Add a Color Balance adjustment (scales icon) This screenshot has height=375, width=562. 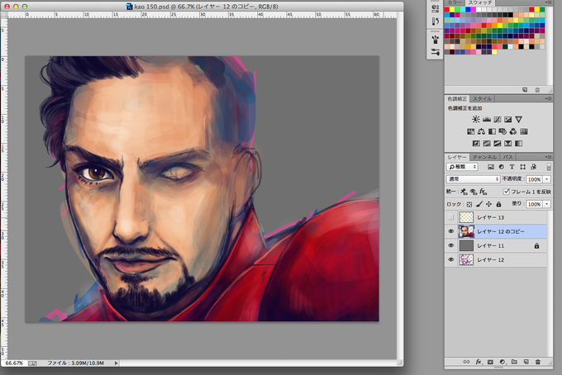pyautogui.click(x=481, y=132)
